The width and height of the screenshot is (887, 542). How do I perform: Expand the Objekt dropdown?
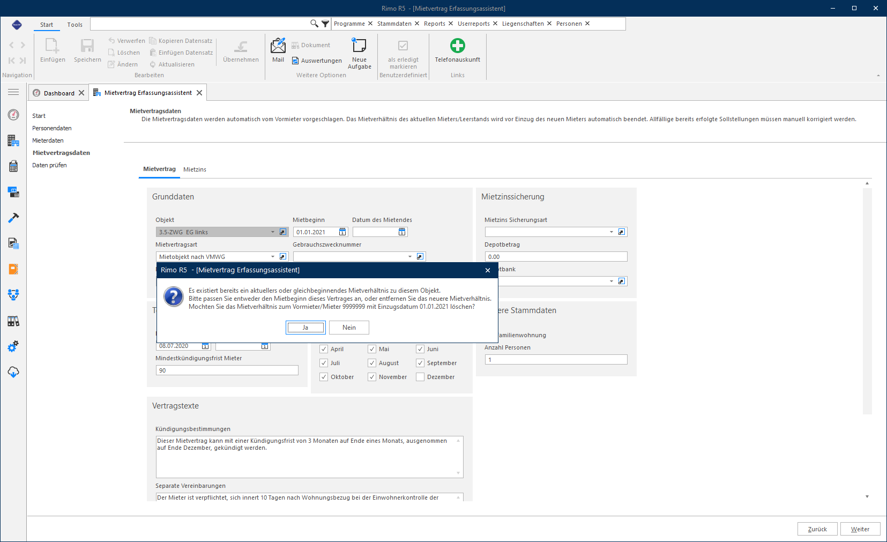click(273, 232)
